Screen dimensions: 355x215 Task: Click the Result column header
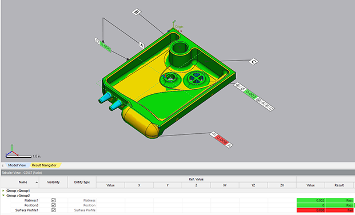click(x=339, y=185)
